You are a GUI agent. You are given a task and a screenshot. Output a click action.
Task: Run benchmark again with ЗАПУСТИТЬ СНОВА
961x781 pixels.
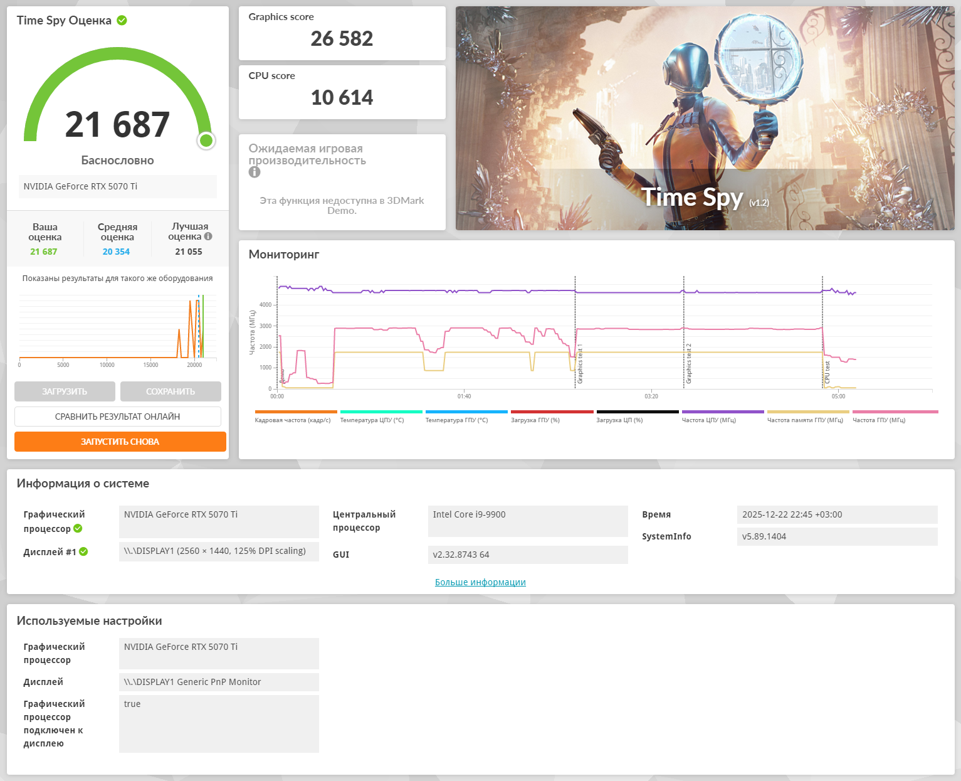tap(120, 442)
